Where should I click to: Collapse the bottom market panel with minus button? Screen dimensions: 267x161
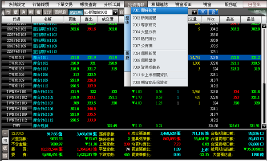(5, 134)
